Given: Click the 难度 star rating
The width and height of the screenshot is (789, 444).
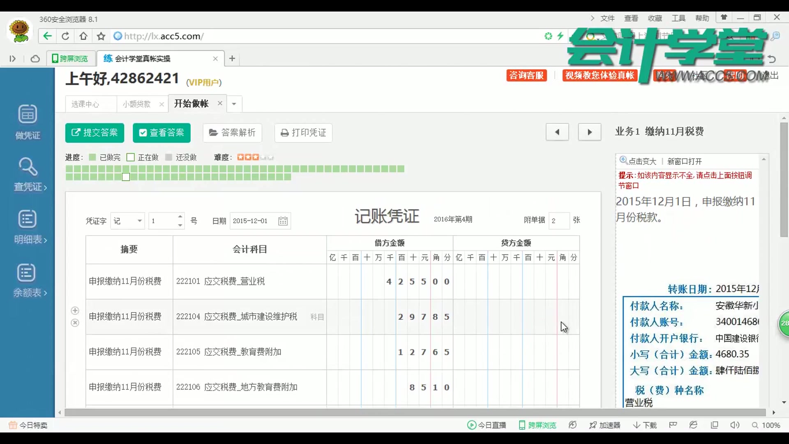Looking at the screenshot, I should click(255, 157).
